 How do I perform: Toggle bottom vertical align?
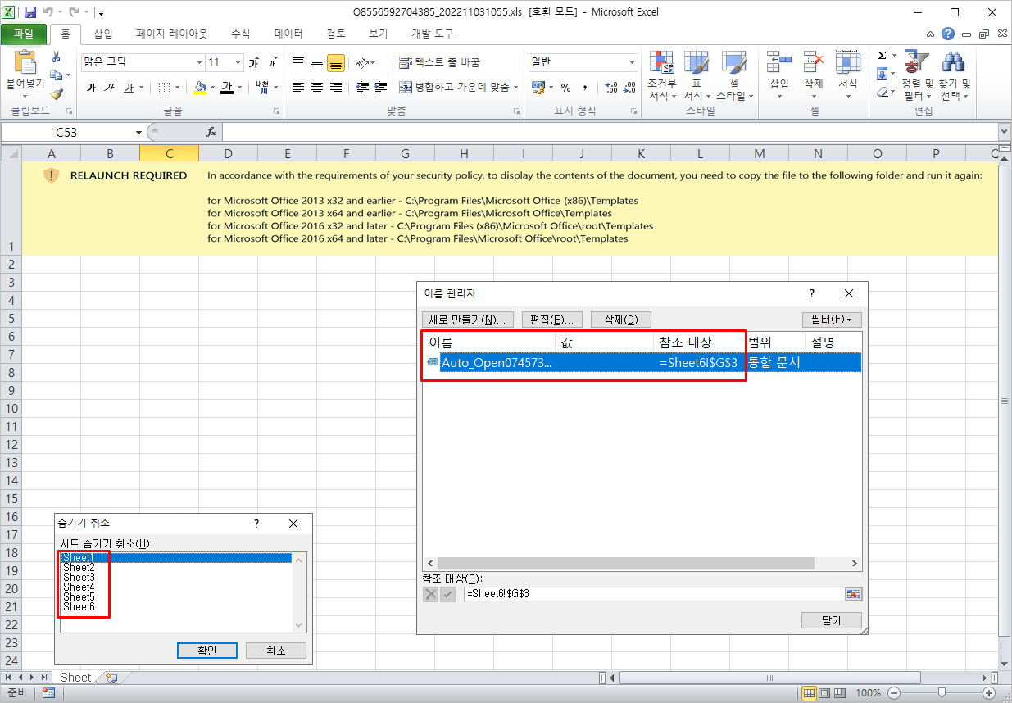click(x=336, y=63)
